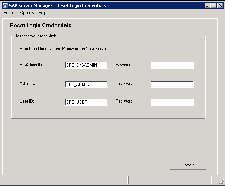
Task: Minimize the SAP Server Manager window
Action: click(207, 6)
